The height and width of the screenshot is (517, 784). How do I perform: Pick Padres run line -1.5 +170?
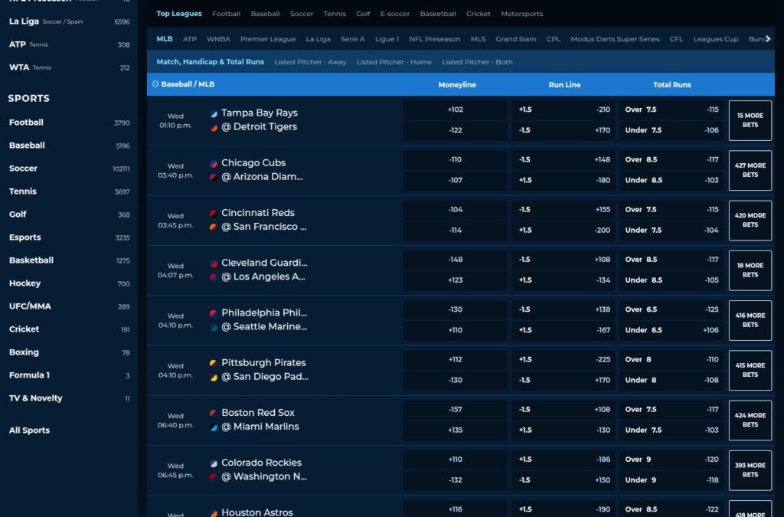tap(564, 381)
